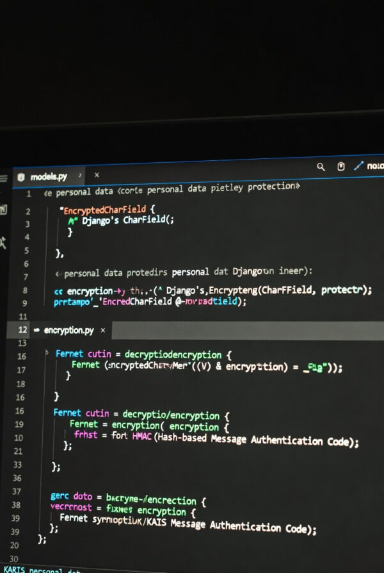Click the magnifying glass search icon

(321, 167)
